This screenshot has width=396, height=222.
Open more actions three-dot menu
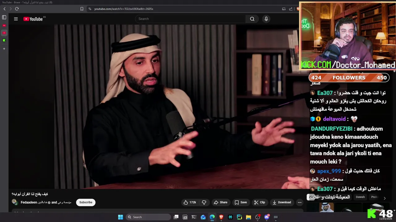[x=299, y=202]
